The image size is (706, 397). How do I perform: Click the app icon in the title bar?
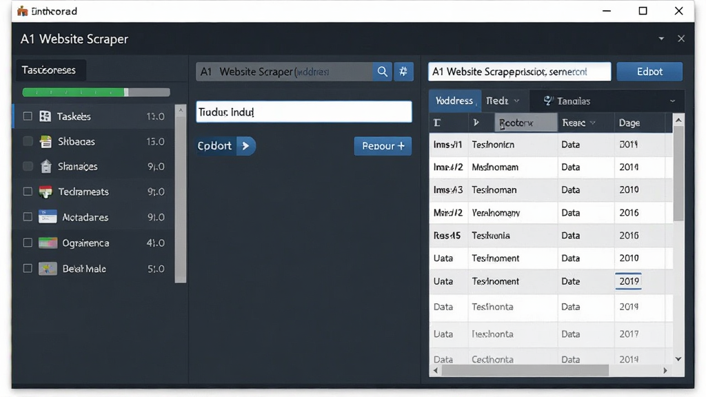click(x=23, y=11)
